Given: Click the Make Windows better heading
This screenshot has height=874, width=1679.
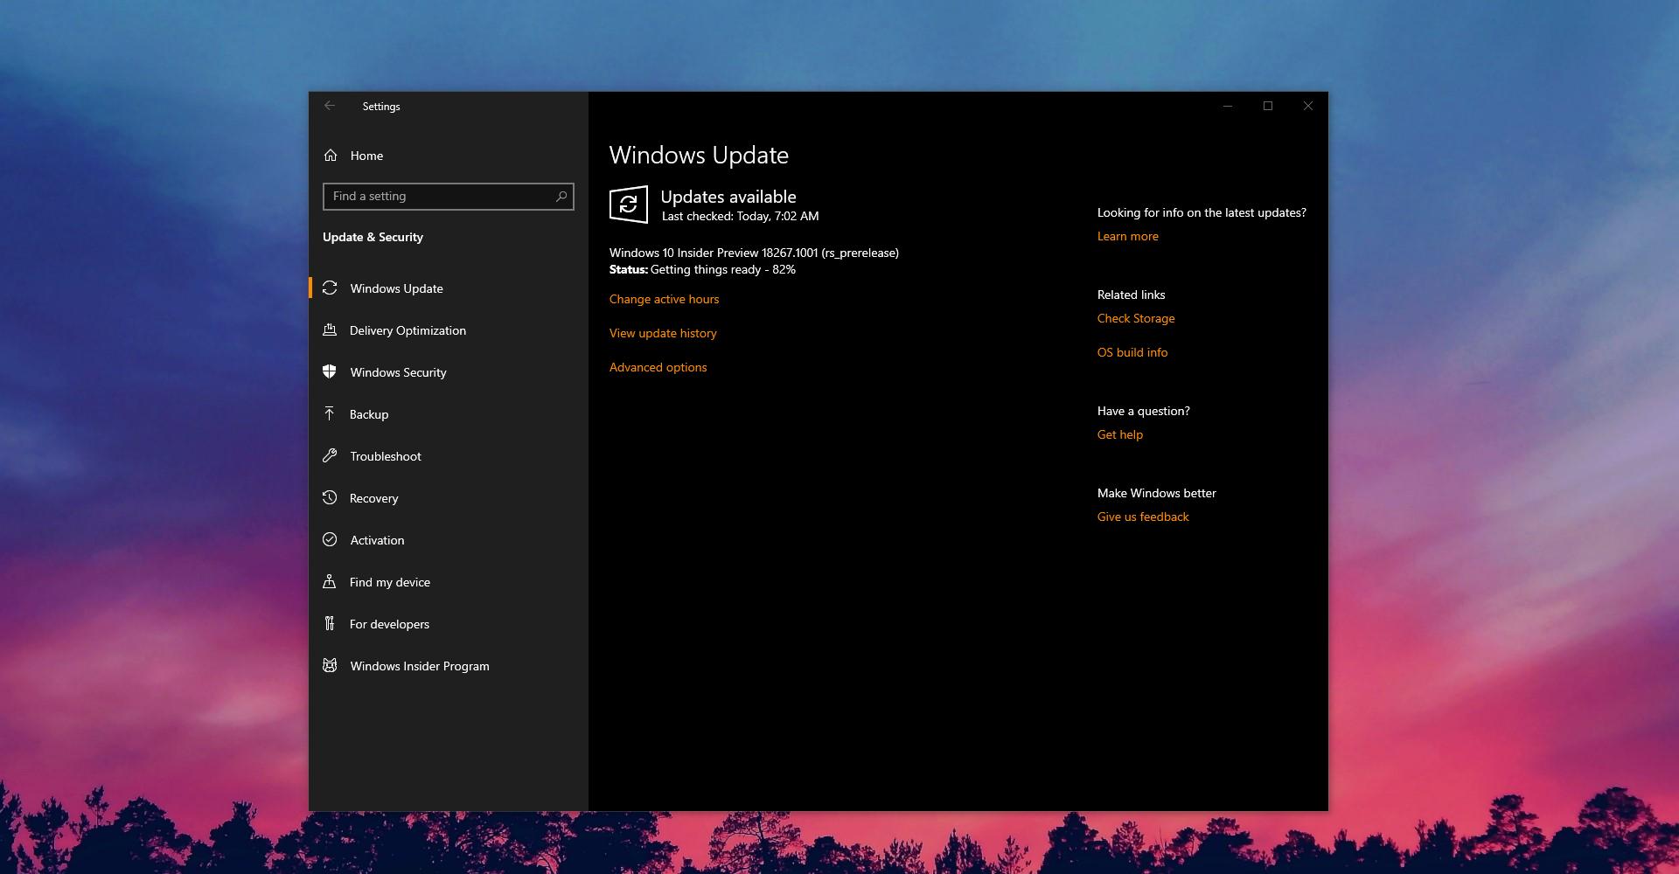Looking at the screenshot, I should click(1156, 493).
